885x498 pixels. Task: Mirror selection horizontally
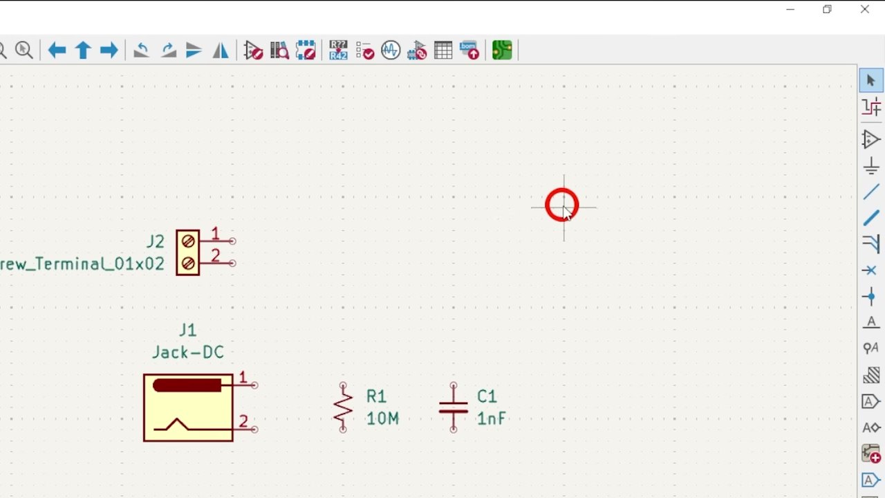click(221, 50)
